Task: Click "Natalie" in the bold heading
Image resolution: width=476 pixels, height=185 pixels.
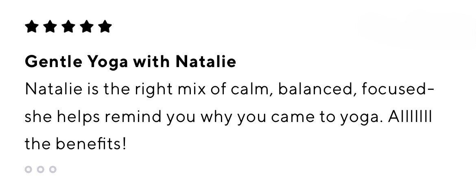Action: pos(206,61)
